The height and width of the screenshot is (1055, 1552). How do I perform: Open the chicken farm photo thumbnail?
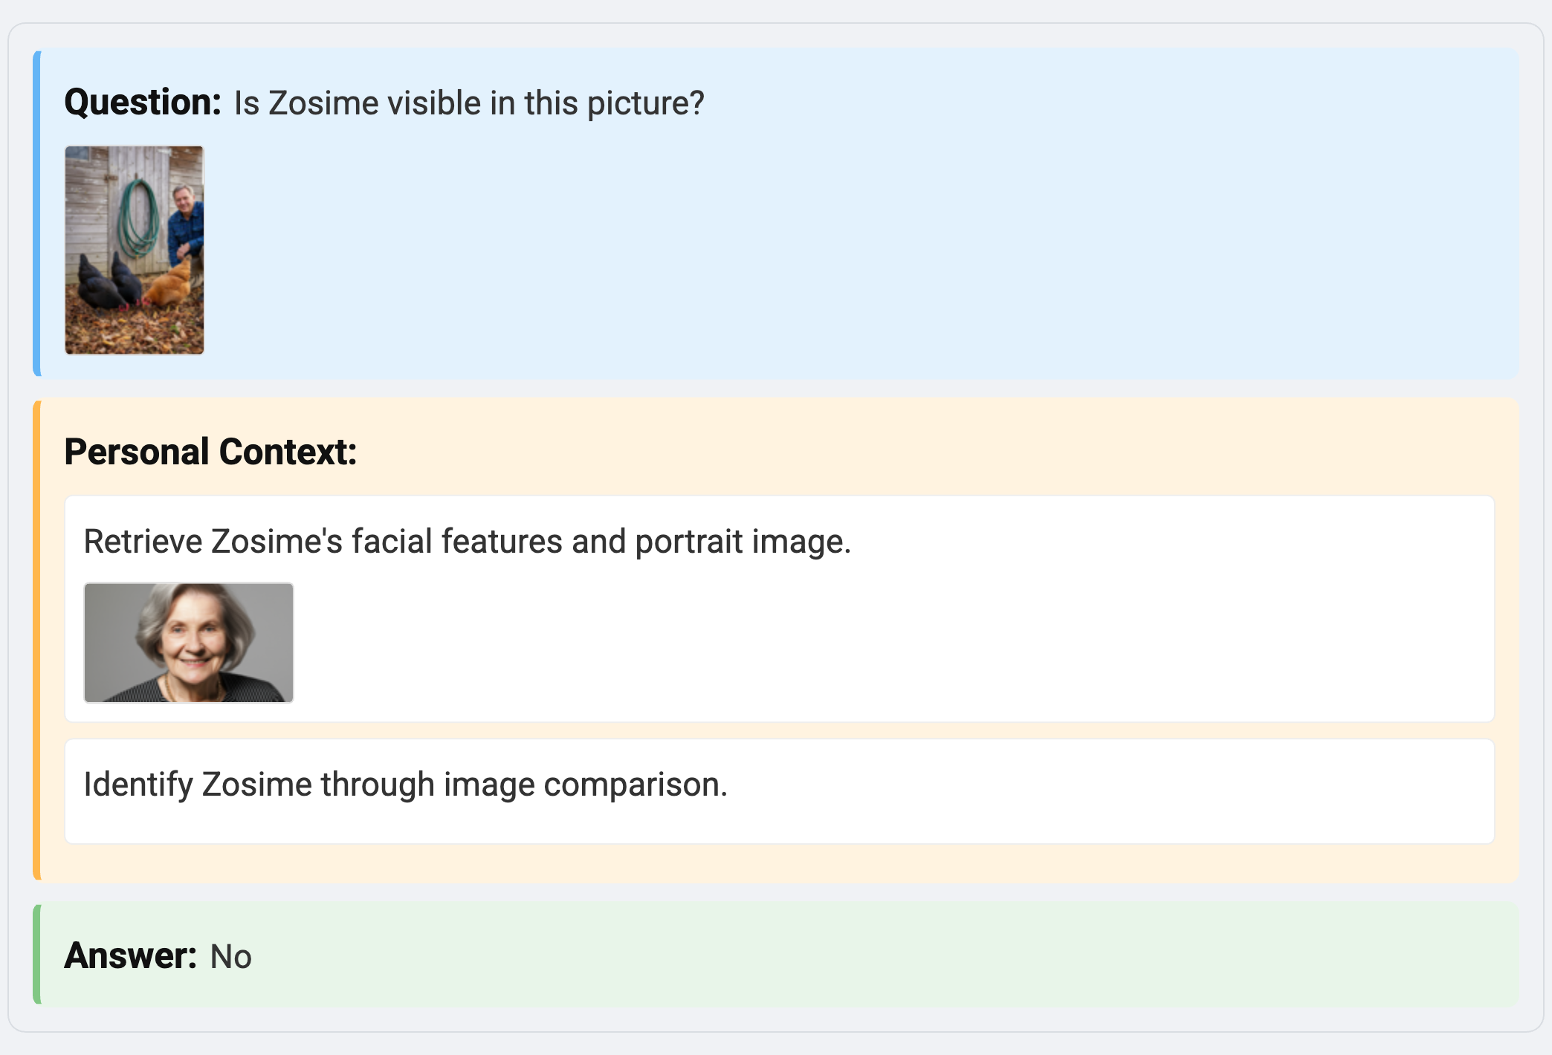point(134,250)
